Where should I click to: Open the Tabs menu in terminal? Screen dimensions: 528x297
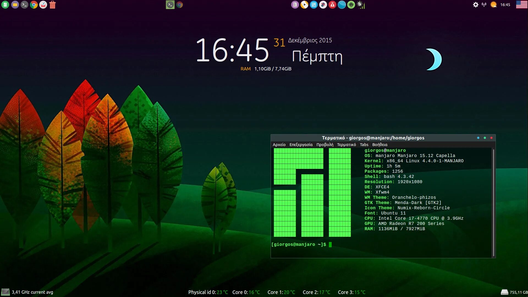(364, 145)
